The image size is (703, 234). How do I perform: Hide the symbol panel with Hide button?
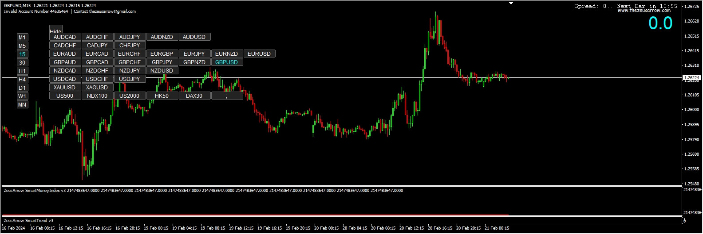coord(55,30)
